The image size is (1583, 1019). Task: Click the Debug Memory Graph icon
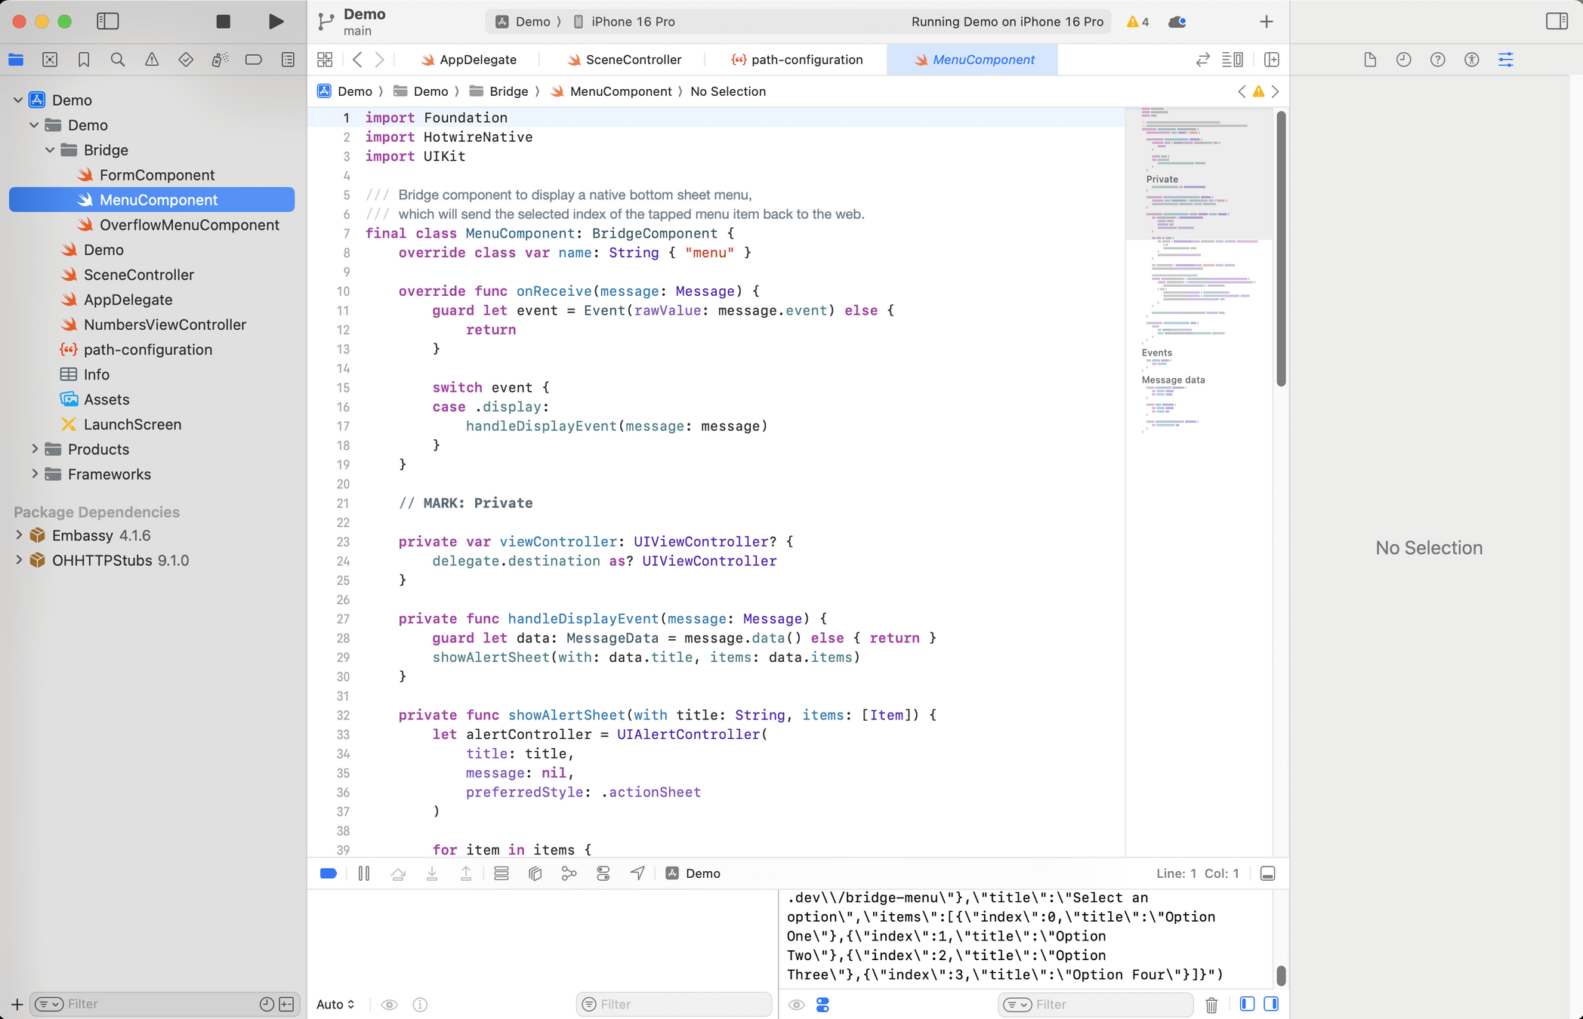[569, 873]
